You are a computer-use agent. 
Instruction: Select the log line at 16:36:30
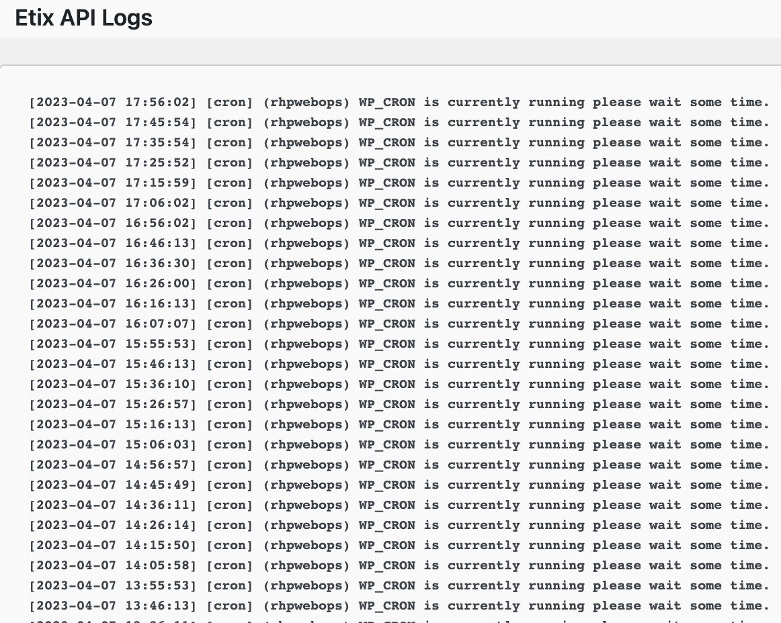[x=399, y=264]
